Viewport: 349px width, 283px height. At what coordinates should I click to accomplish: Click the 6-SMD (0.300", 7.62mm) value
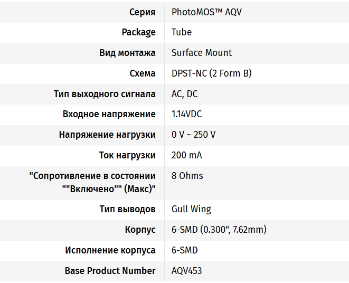[x=219, y=230]
